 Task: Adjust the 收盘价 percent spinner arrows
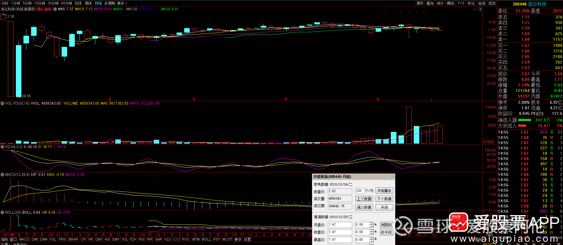pos(371,232)
